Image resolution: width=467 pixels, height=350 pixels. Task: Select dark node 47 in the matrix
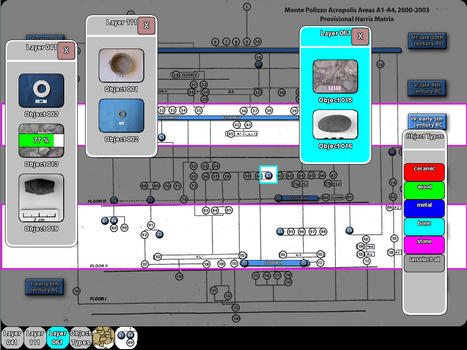point(162,137)
